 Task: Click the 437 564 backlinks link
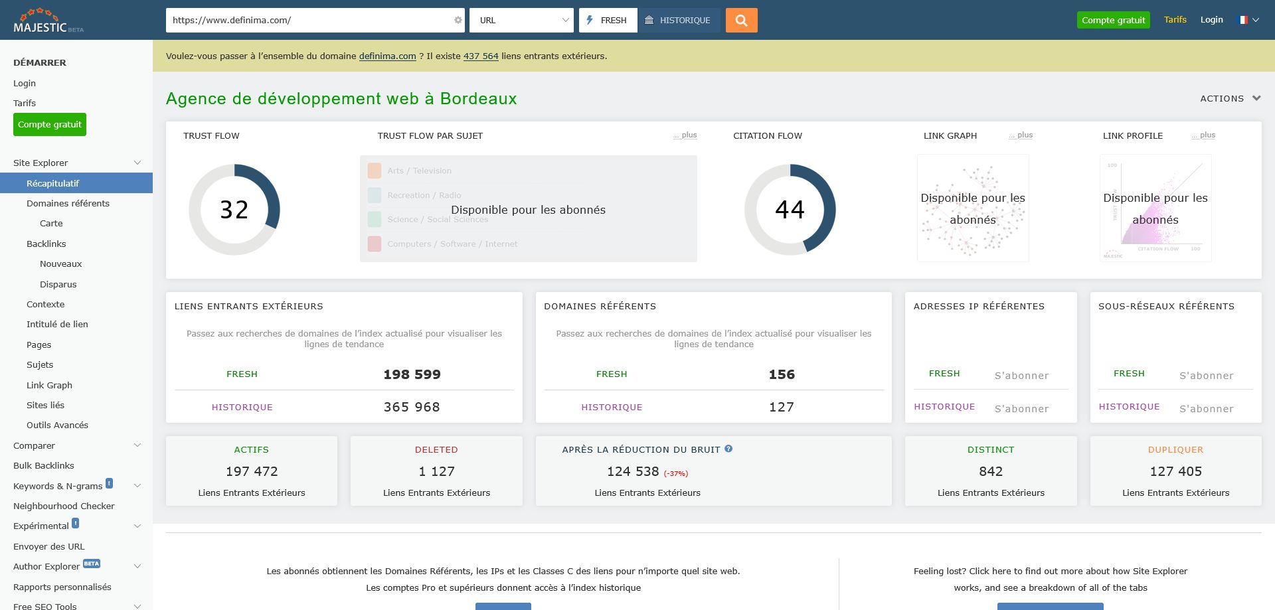(481, 56)
